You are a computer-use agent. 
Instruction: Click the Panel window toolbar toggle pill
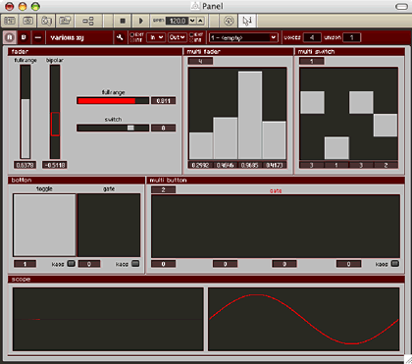coord(401,6)
